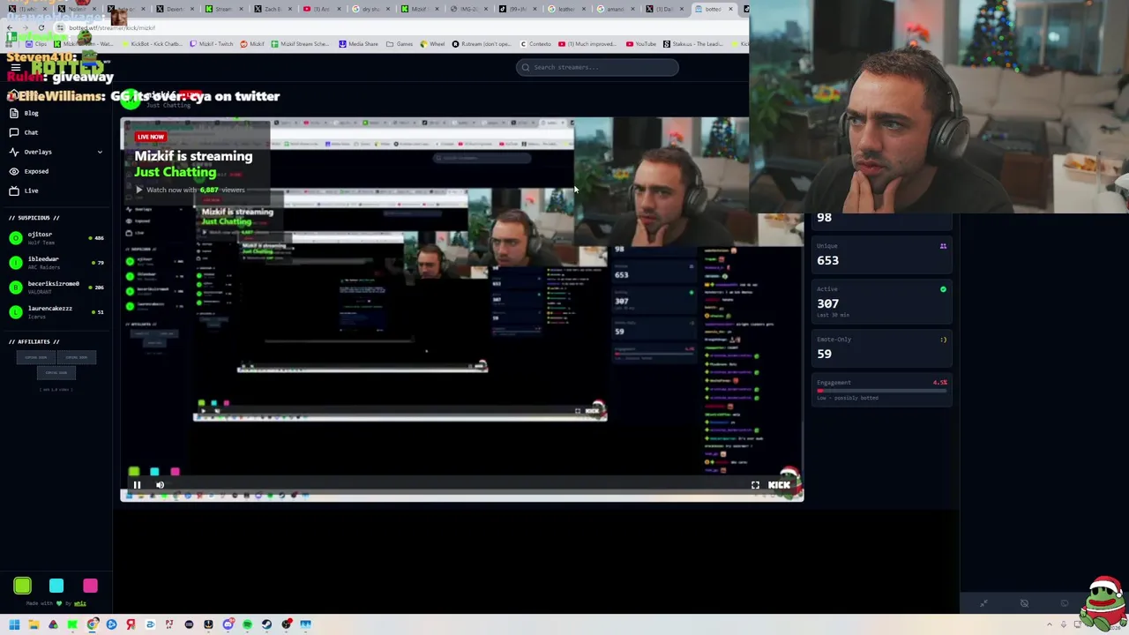Open the hamburger menu in the sidebar
The image size is (1129, 635).
[15, 67]
